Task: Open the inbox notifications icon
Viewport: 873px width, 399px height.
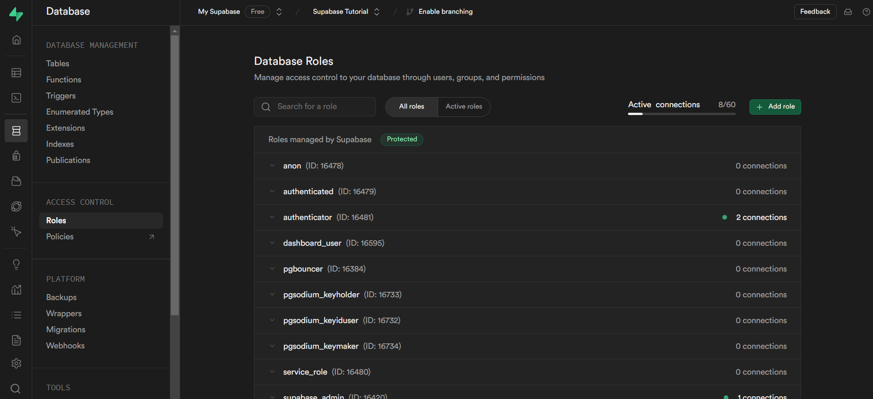Action: [848, 12]
